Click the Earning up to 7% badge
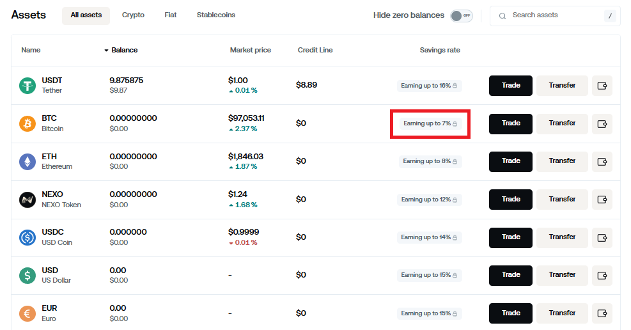The height and width of the screenshot is (330, 631). point(430,123)
